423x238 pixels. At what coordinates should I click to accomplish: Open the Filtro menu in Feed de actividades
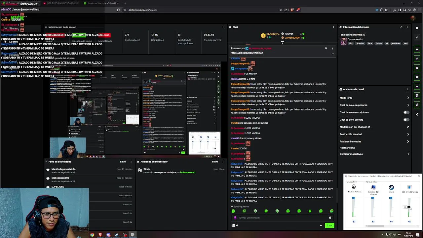click(123, 162)
